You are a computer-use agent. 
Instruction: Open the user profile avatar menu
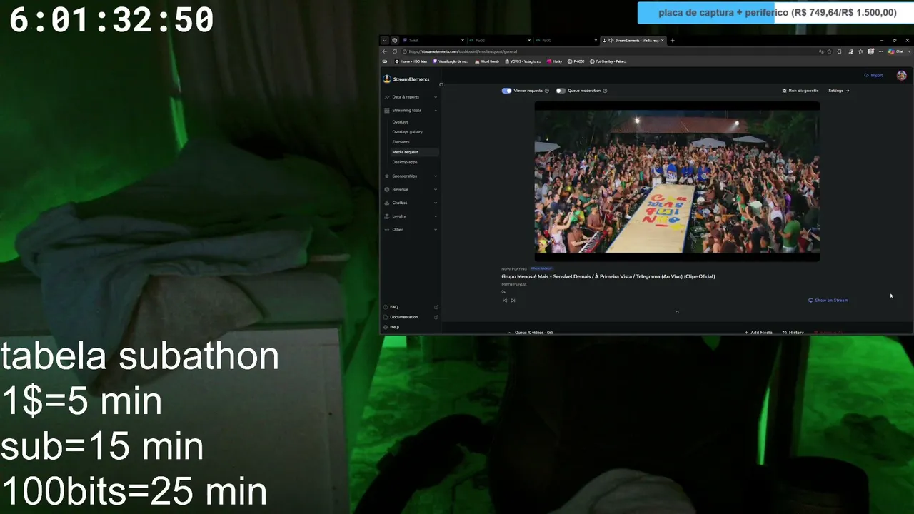click(x=901, y=76)
